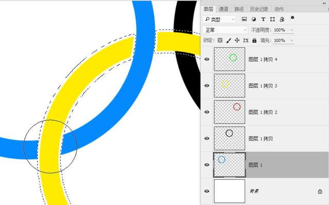Filter layers by smart object icon
The height and width of the screenshot is (205, 329).
click(x=282, y=20)
